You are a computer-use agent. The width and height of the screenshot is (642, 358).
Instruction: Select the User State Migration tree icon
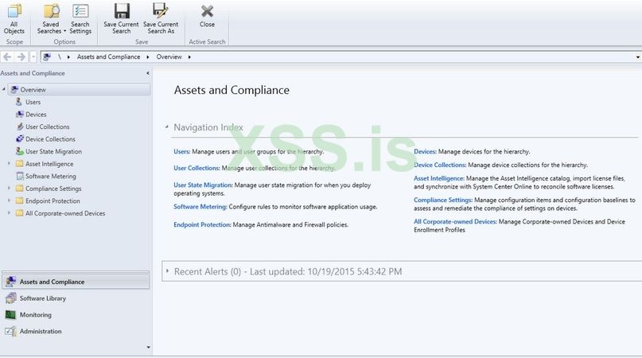click(x=20, y=151)
